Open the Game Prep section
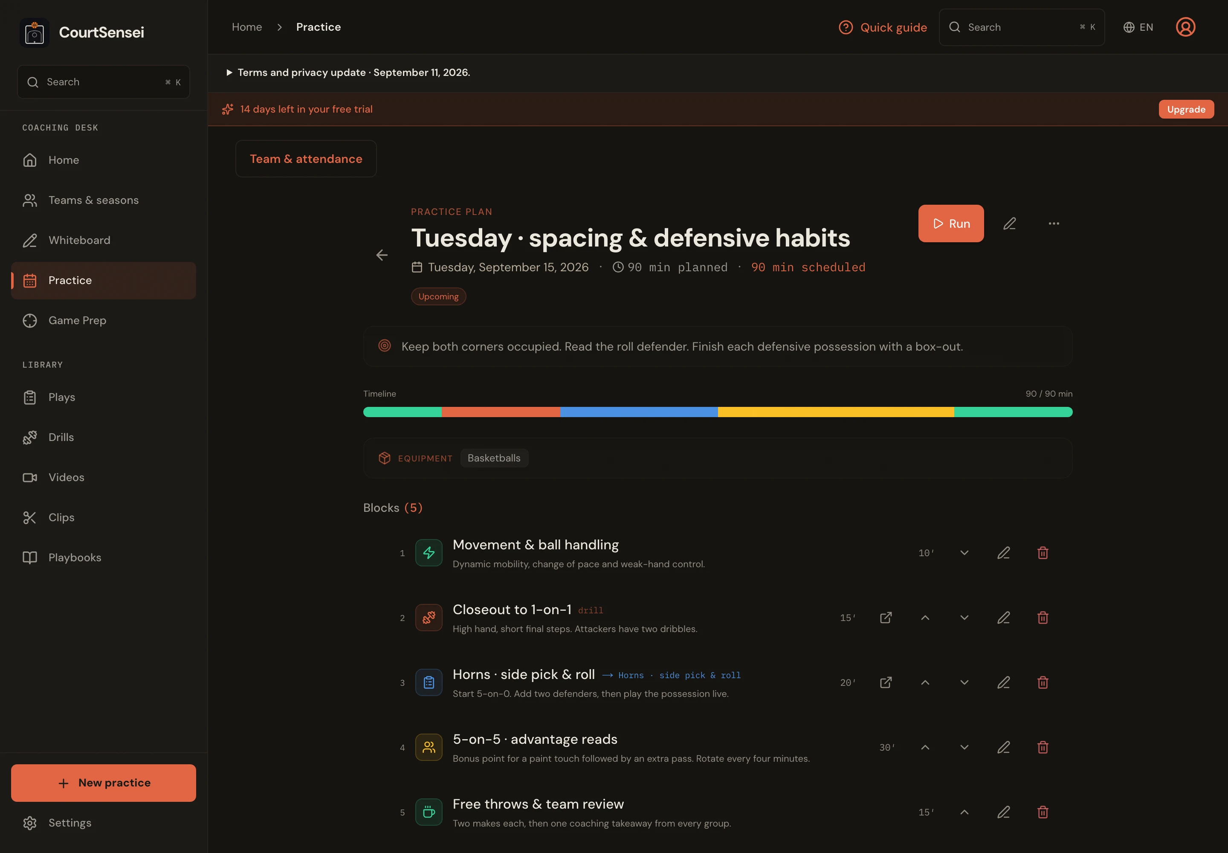Image resolution: width=1228 pixels, height=853 pixels. 103,320
